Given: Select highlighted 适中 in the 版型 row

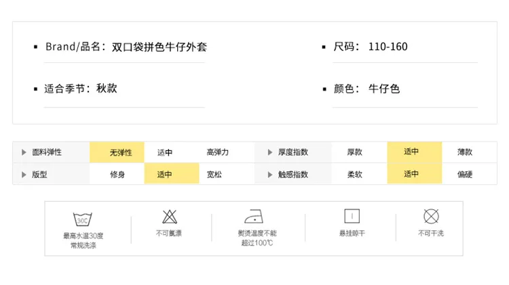Looking at the screenshot, I should coord(172,173).
